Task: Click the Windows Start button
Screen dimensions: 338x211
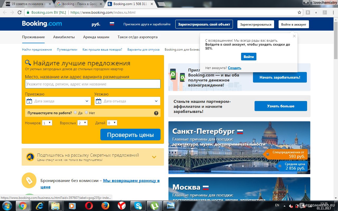Action: 7,205
